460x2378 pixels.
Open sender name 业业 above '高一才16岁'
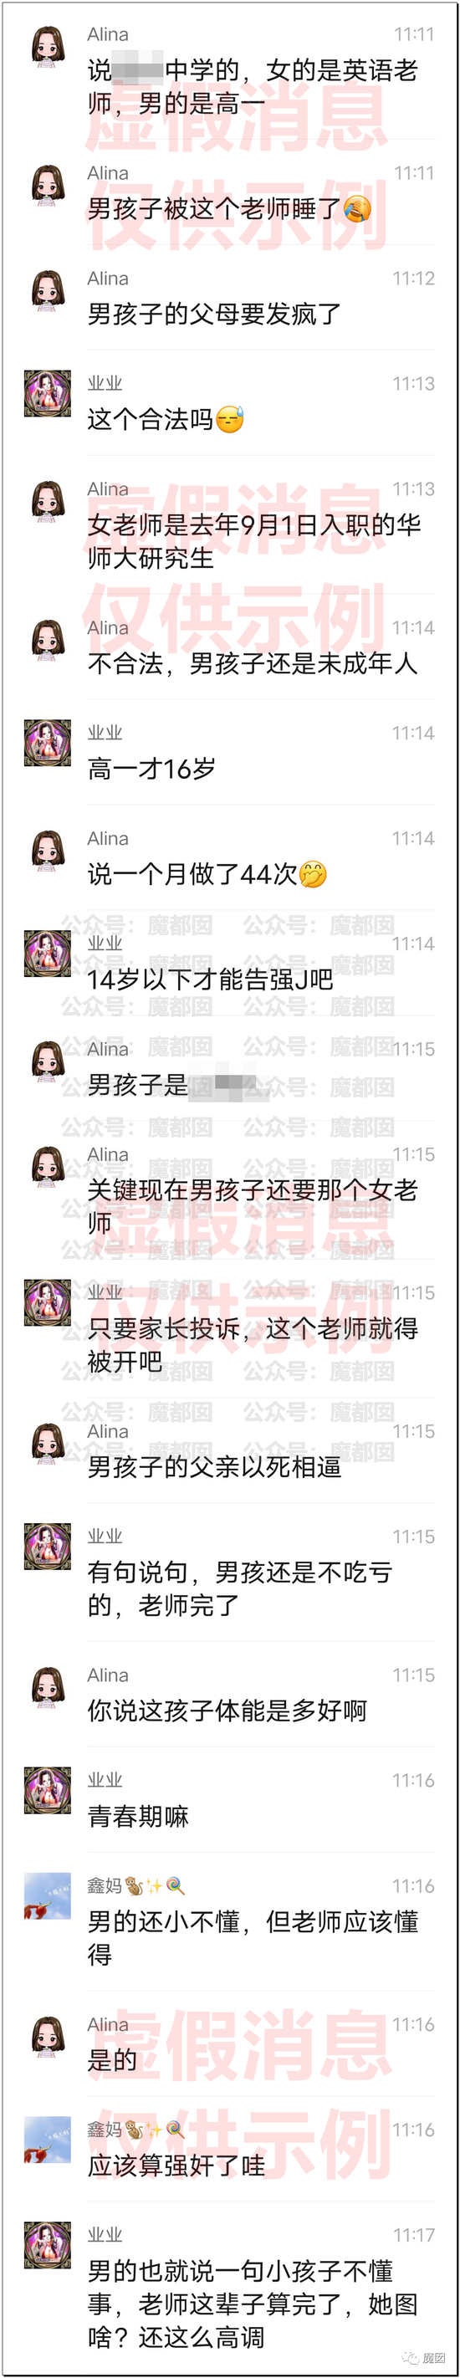105,733
